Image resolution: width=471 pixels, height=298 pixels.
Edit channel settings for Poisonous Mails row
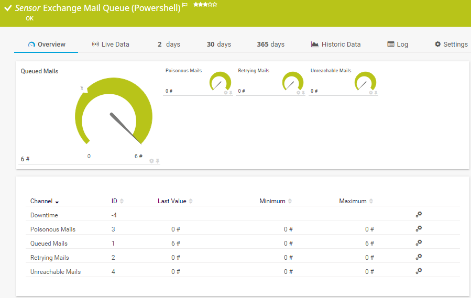coord(419,229)
